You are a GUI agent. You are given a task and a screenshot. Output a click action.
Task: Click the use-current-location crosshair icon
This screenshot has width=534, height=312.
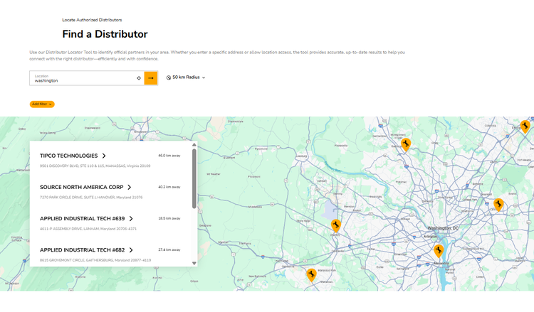(x=138, y=78)
